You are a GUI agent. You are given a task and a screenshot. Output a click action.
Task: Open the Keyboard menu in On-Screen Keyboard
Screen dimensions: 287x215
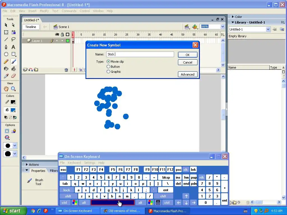(x=74, y=163)
